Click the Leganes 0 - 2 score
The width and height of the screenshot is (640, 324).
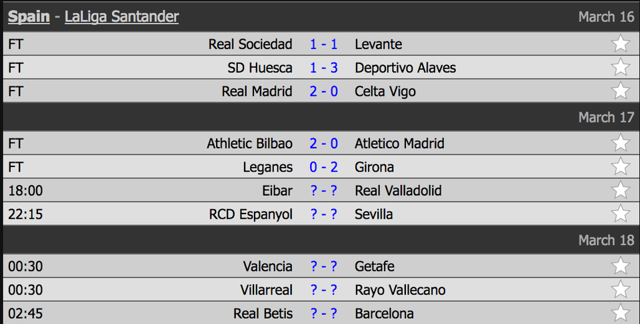[323, 167]
